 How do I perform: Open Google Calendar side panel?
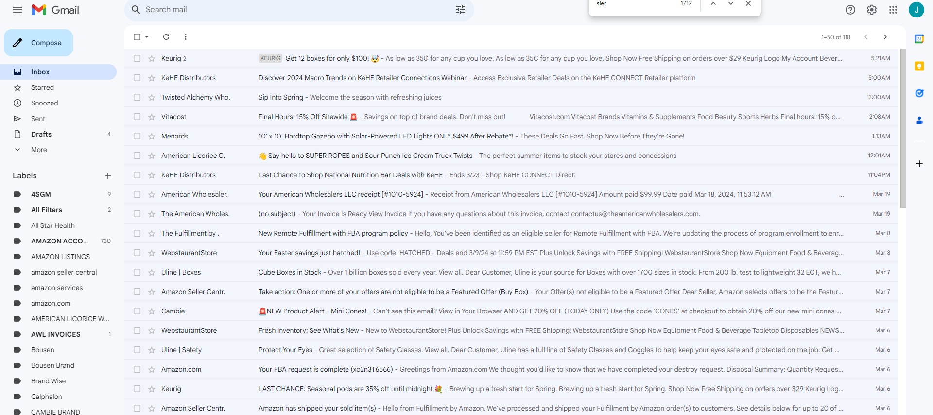pyautogui.click(x=919, y=39)
